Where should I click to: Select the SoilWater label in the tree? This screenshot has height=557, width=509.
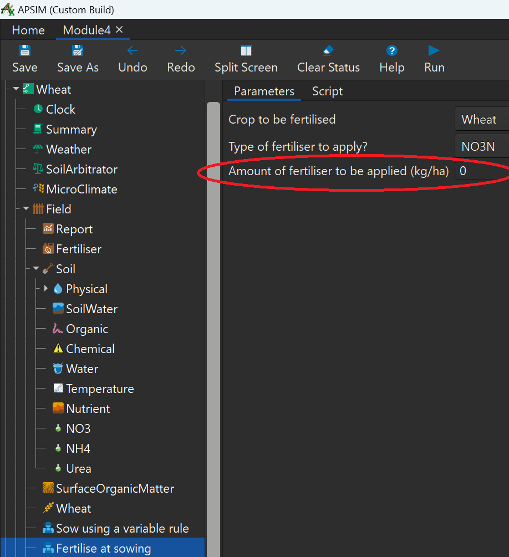[91, 309]
